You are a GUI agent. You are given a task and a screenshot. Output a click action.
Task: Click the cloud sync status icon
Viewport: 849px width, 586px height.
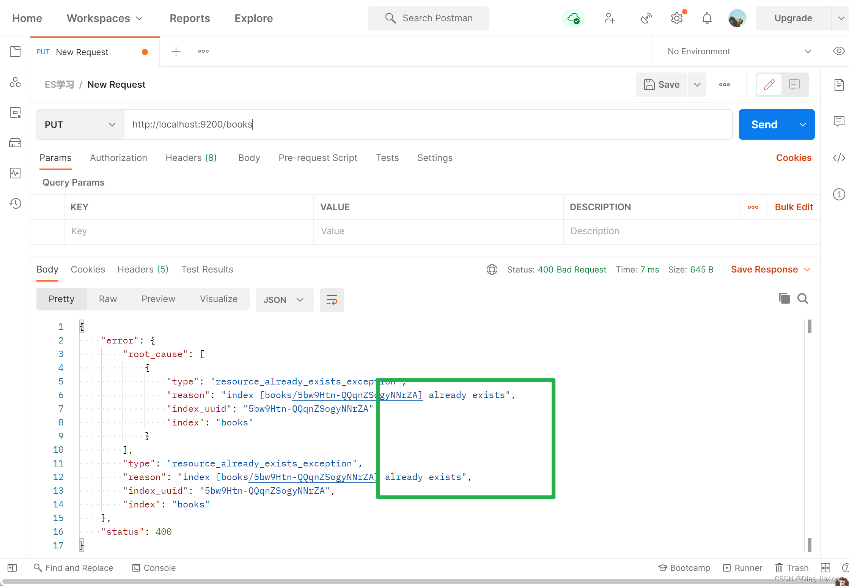pos(573,18)
